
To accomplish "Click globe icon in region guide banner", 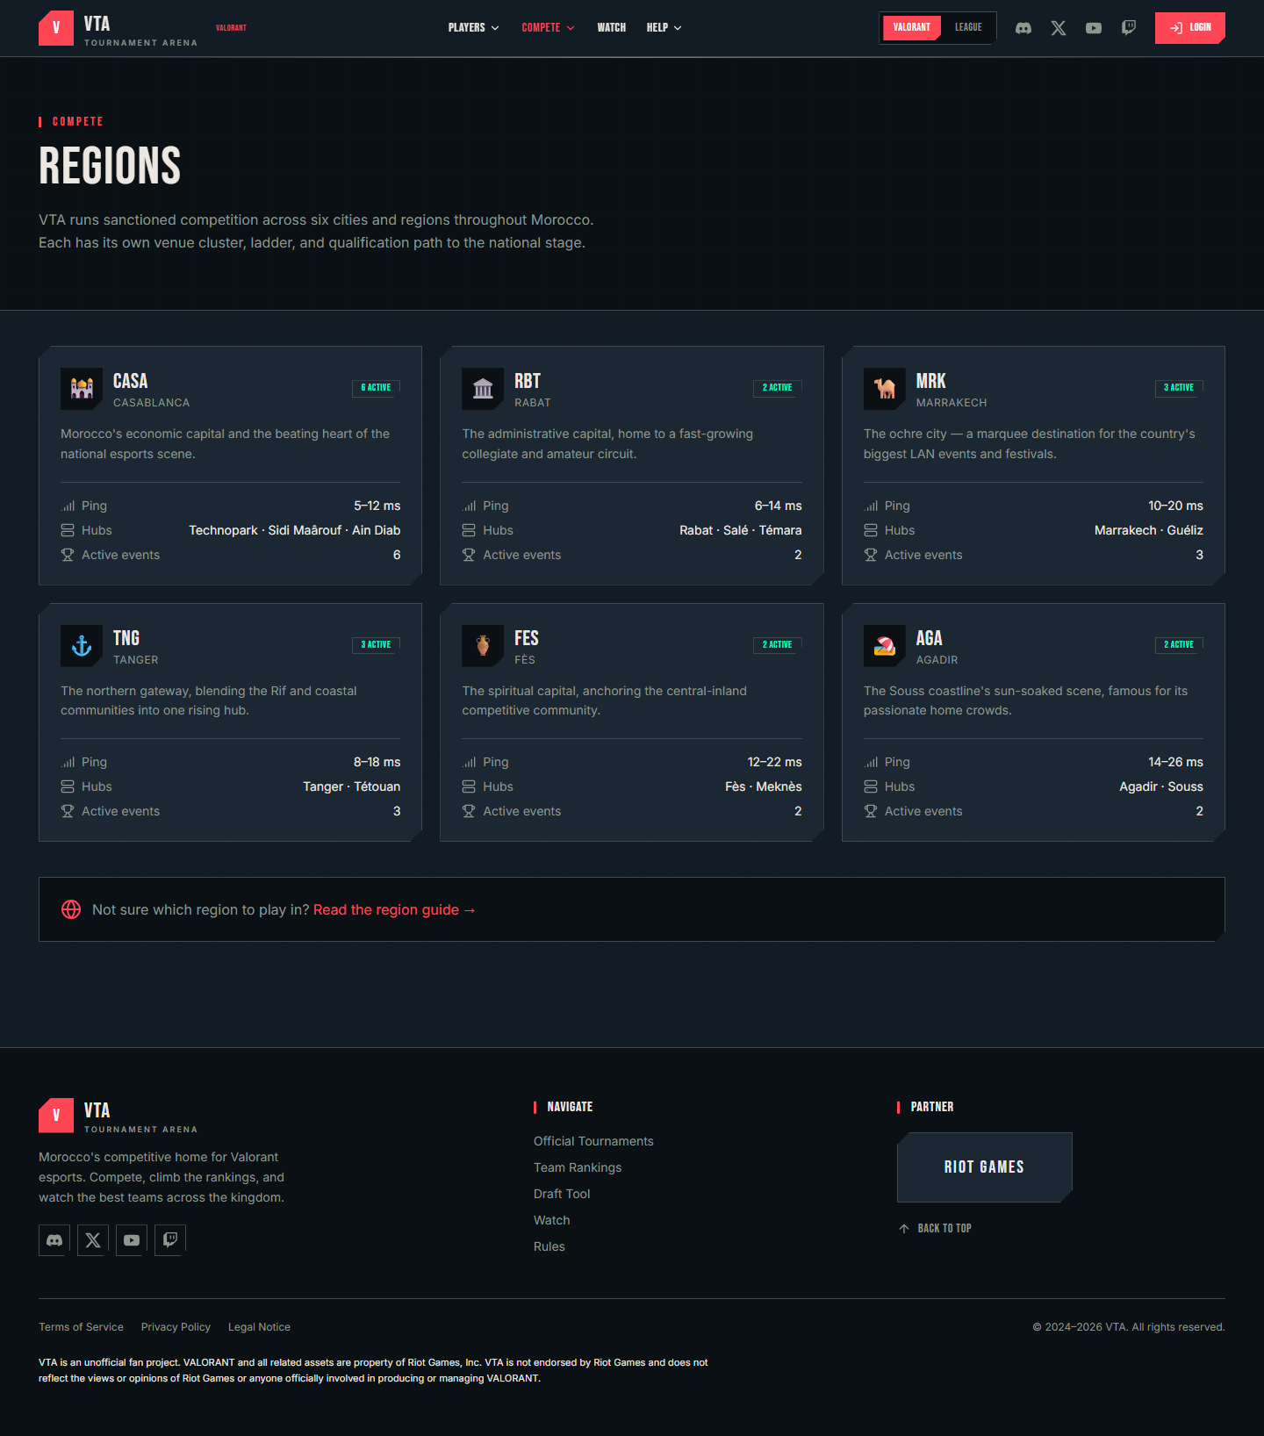I will click(x=71, y=909).
